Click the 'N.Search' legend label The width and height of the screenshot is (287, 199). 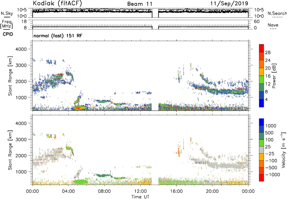(x=277, y=13)
